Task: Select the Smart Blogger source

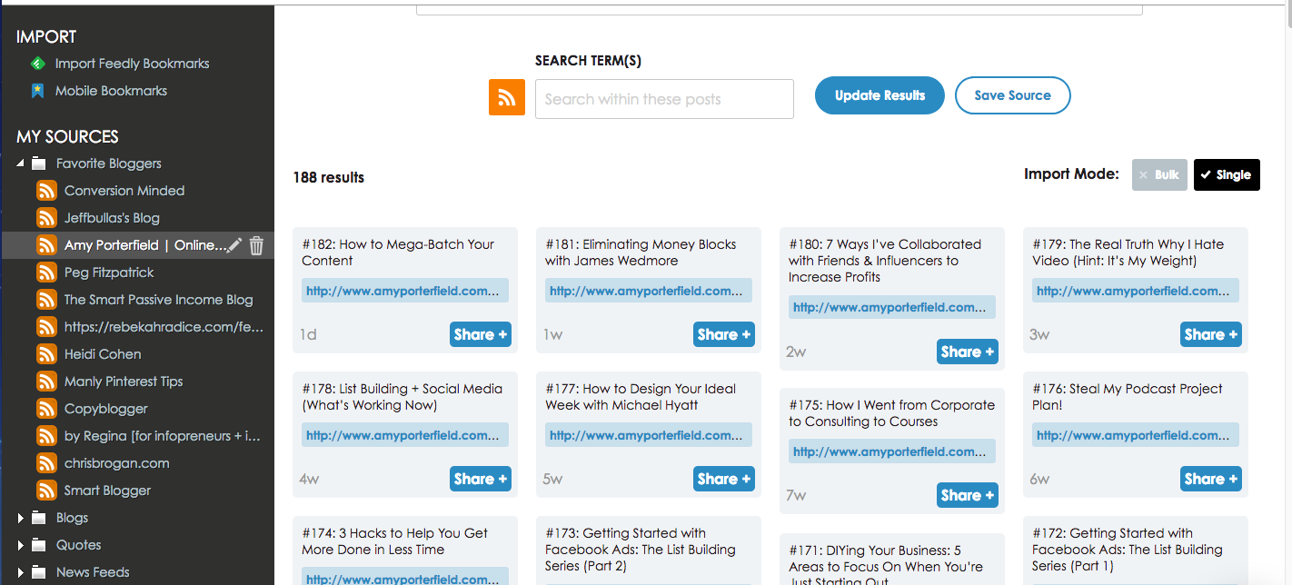Action: pyautogui.click(x=108, y=491)
